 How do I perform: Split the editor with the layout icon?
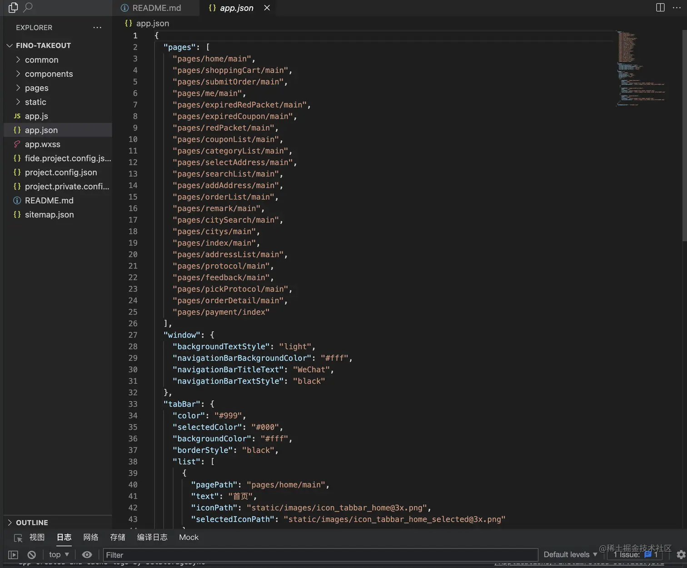(x=660, y=7)
